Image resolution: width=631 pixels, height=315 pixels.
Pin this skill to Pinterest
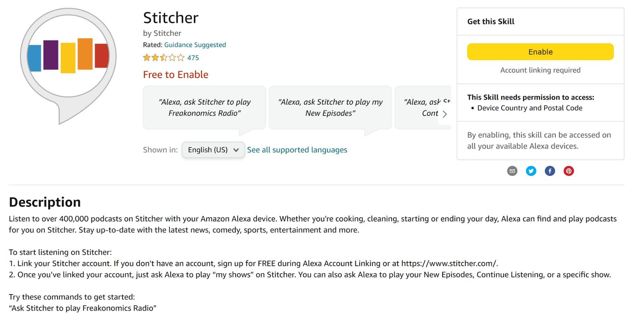569,171
